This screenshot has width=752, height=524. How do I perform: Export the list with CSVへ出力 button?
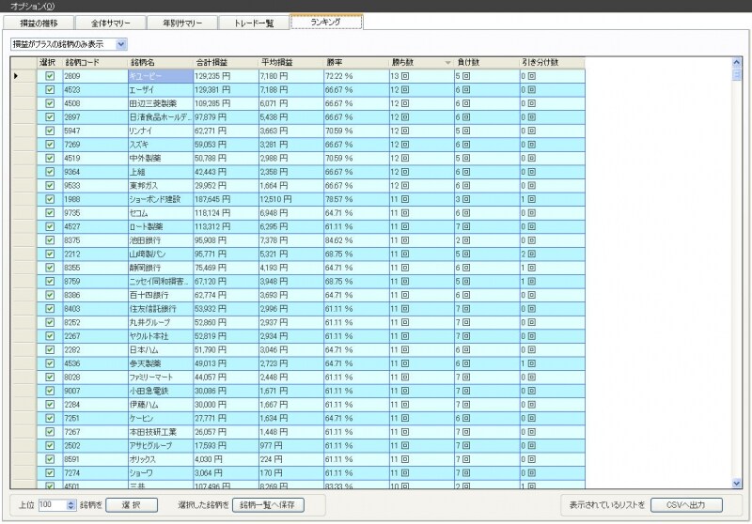[x=687, y=504]
